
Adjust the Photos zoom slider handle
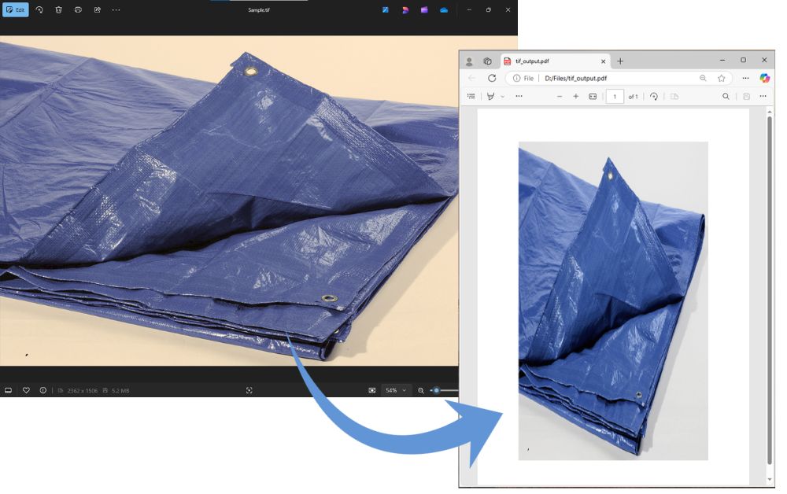click(436, 390)
